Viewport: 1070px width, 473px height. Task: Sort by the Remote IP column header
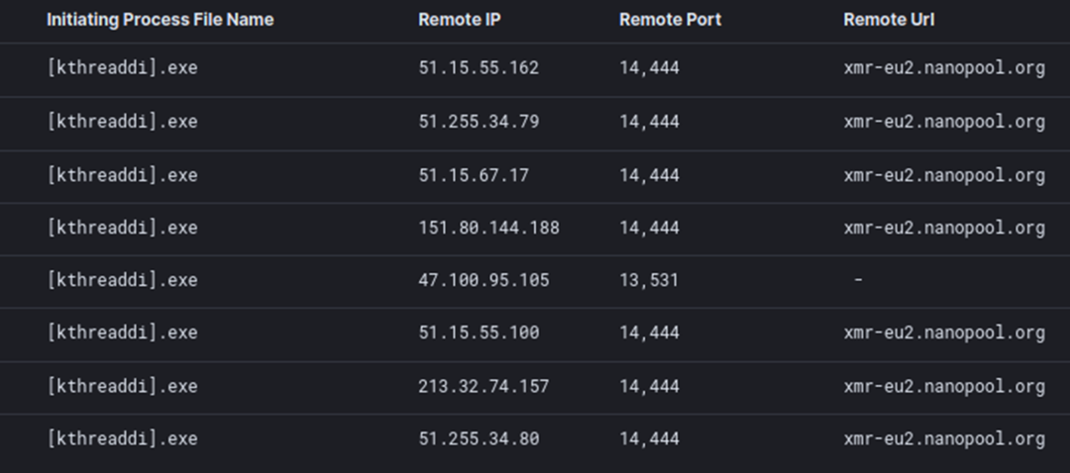460,20
